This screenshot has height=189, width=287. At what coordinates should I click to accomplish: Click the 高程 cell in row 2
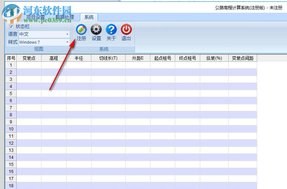[x=54, y=72]
